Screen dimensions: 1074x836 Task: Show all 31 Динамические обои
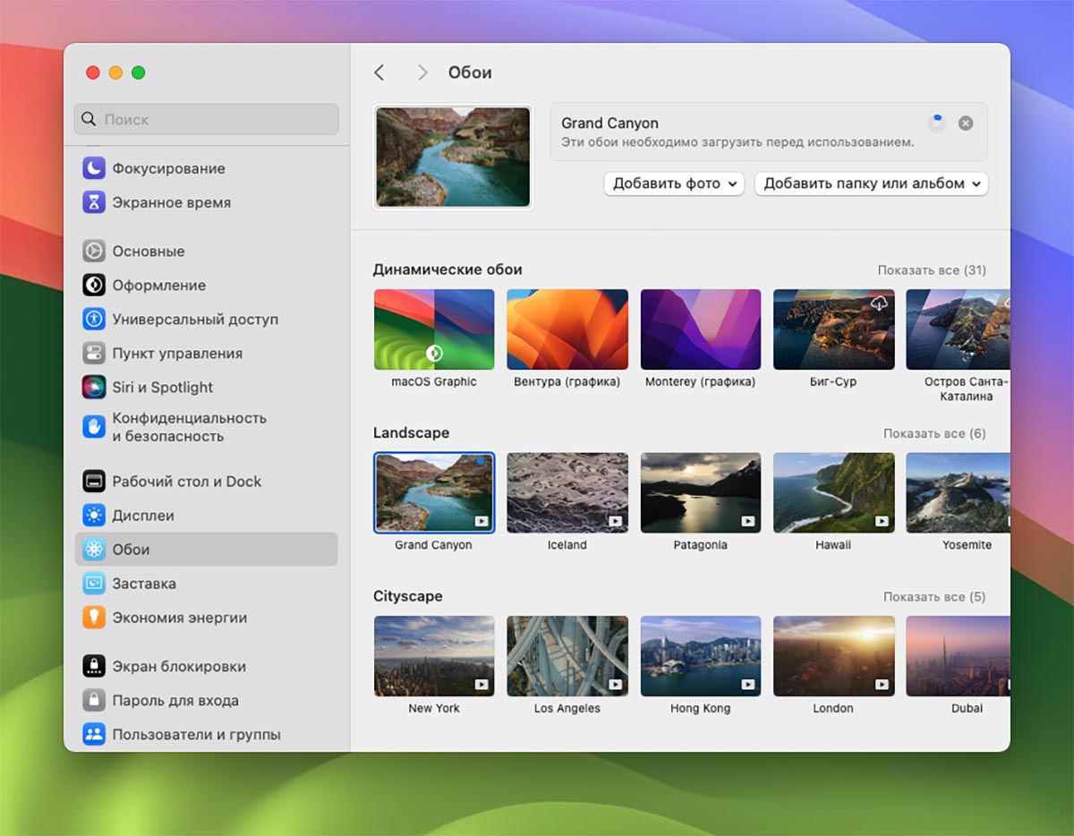[x=931, y=270]
